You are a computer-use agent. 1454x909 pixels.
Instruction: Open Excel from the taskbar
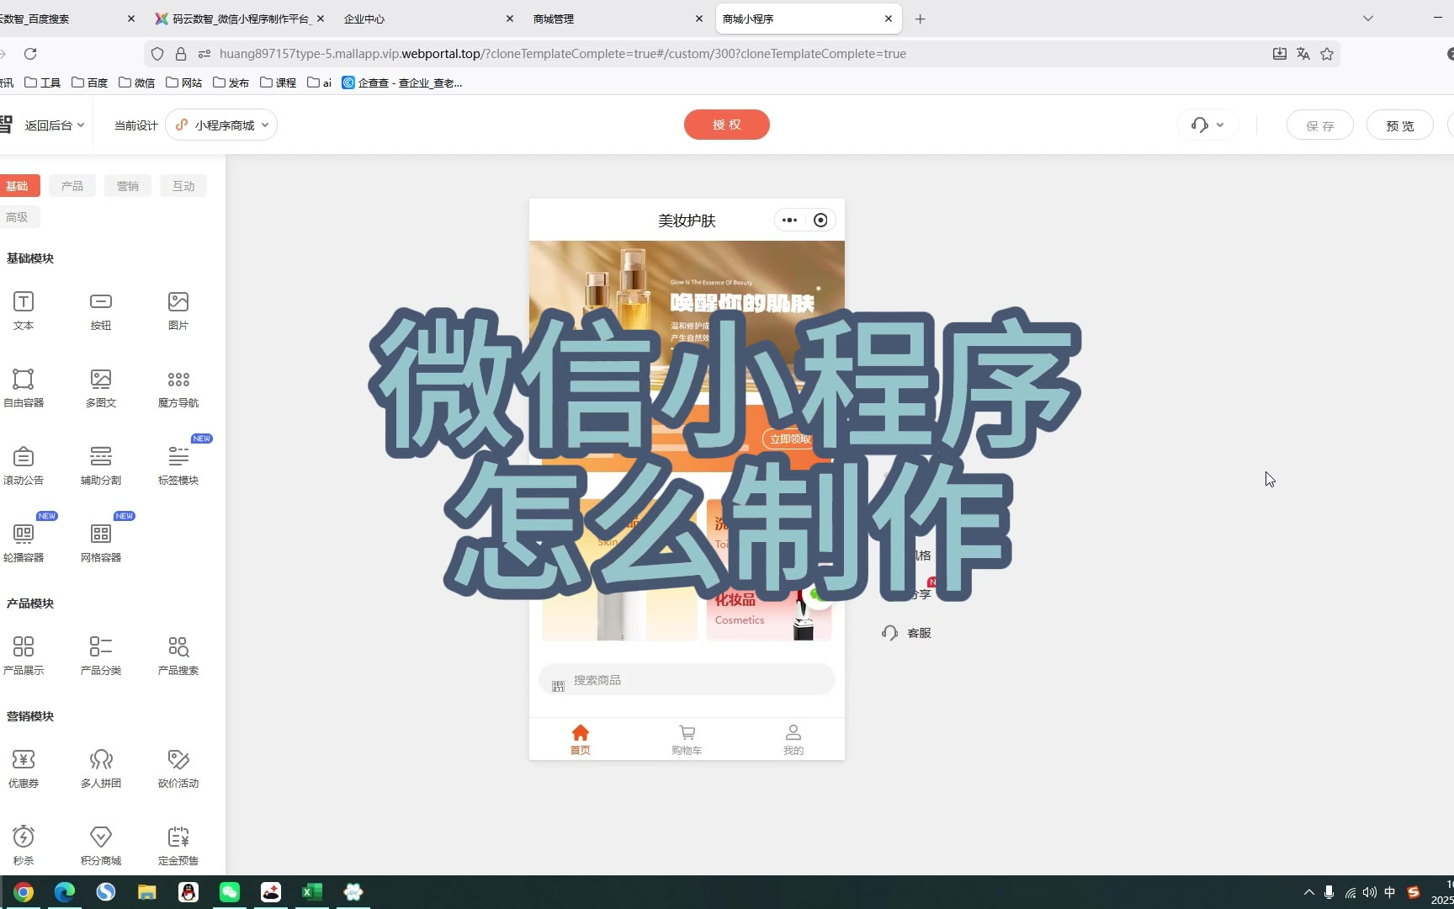(312, 892)
